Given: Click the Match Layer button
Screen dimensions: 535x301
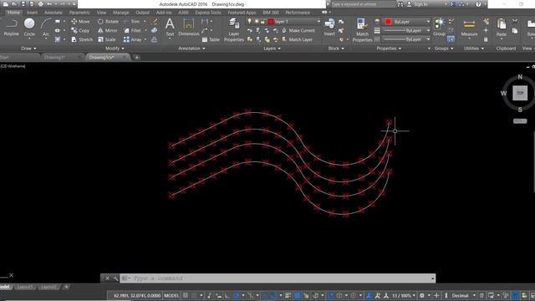Looking at the screenshot, I should click(x=298, y=39).
